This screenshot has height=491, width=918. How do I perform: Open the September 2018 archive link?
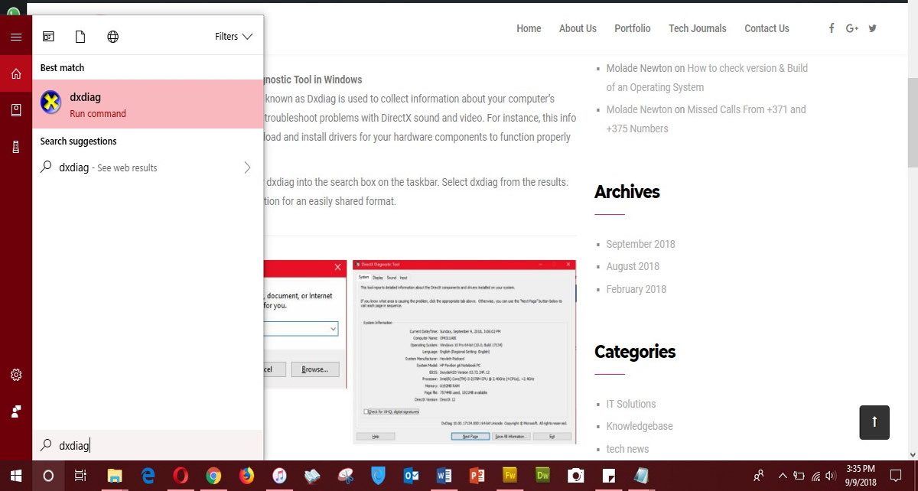(640, 244)
